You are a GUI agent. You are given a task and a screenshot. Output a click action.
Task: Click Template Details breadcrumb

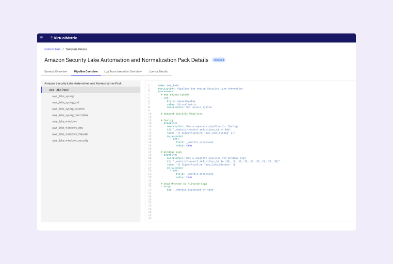(x=76, y=49)
